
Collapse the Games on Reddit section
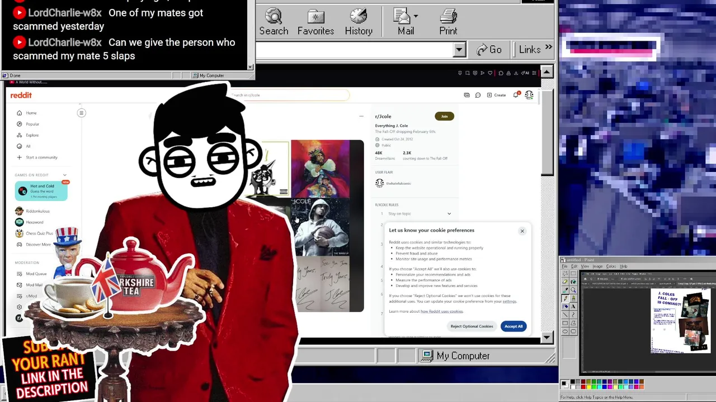click(x=64, y=175)
